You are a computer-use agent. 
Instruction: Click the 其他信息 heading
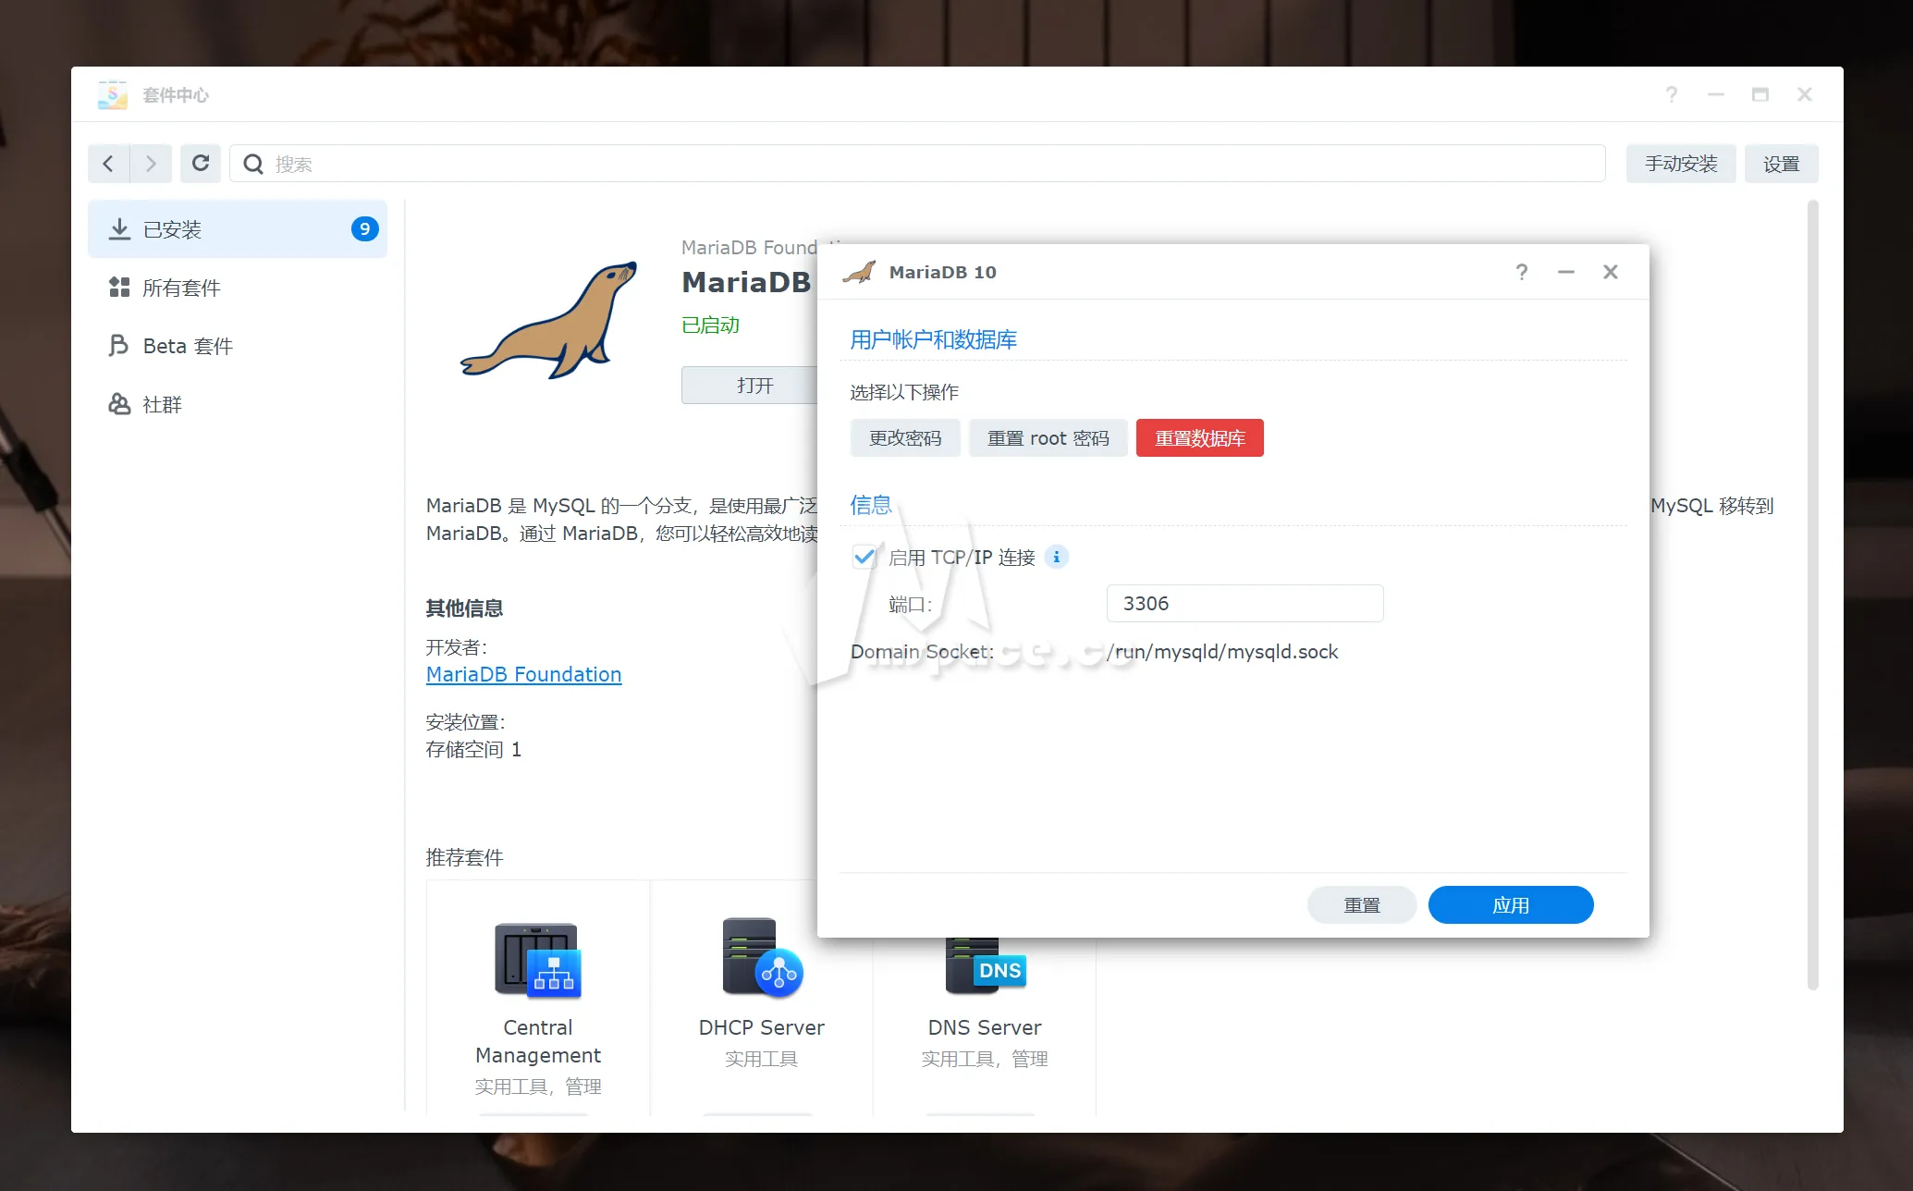point(464,608)
